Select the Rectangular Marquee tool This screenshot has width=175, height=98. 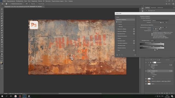tap(2, 11)
